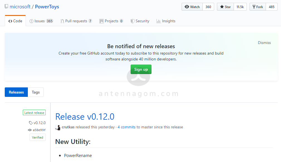Open the 360 watchers count
This screenshot has width=281, height=162.
click(208, 7)
